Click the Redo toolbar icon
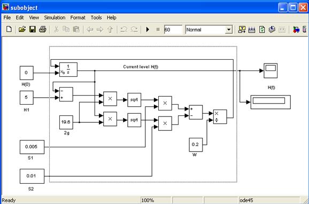309x204 pixels. [x=134, y=29]
